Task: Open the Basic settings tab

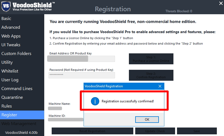Action: click(6, 19)
